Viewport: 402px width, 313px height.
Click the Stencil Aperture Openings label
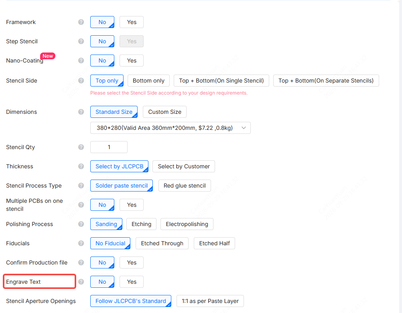[41, 301]
